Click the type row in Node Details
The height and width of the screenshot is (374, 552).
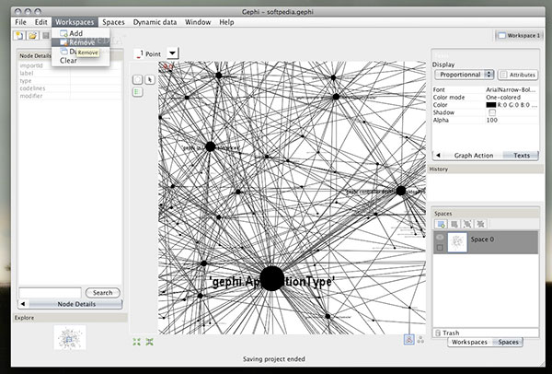[70, 81]
